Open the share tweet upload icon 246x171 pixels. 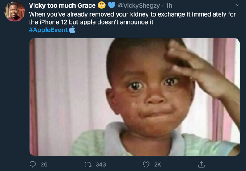click(x=201, y=164)
